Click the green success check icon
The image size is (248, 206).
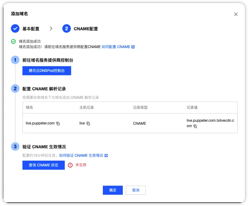click(x=13, y=41)
